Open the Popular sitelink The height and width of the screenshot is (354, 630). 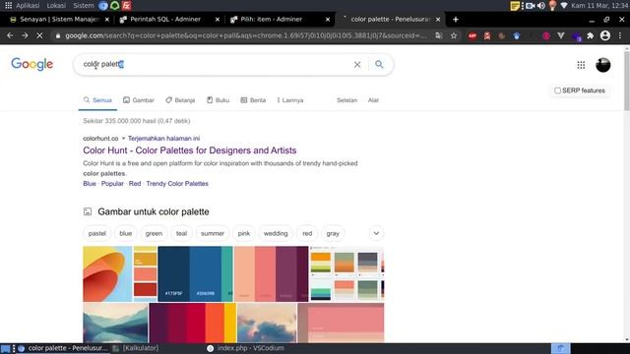[x=112, y=184]
